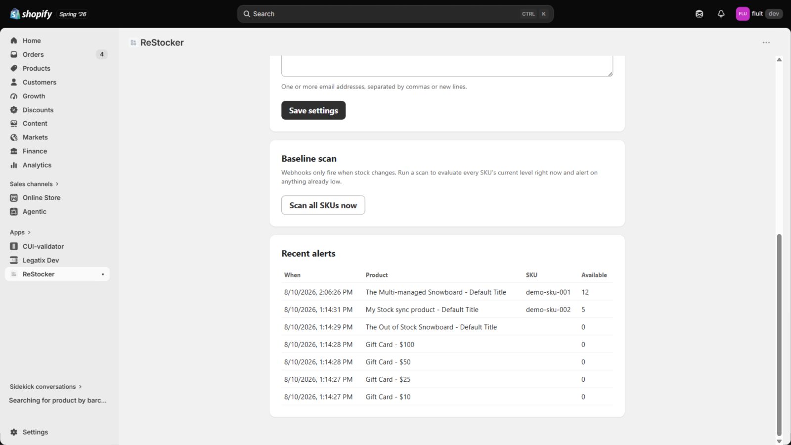Viewport: 791px width, 445px height.
Task: Go to Home in the sidebar
Action: pyautogui.click(x=57, y=41)
